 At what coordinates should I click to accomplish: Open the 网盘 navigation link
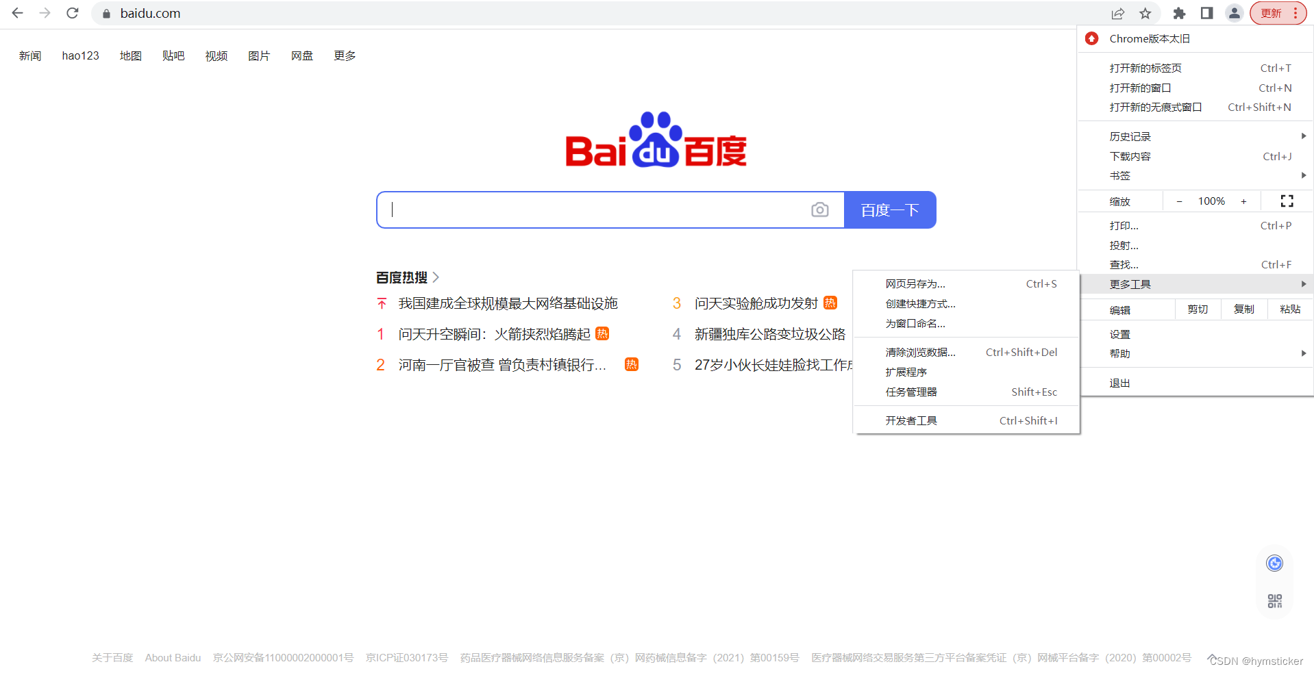pos(301,55)
